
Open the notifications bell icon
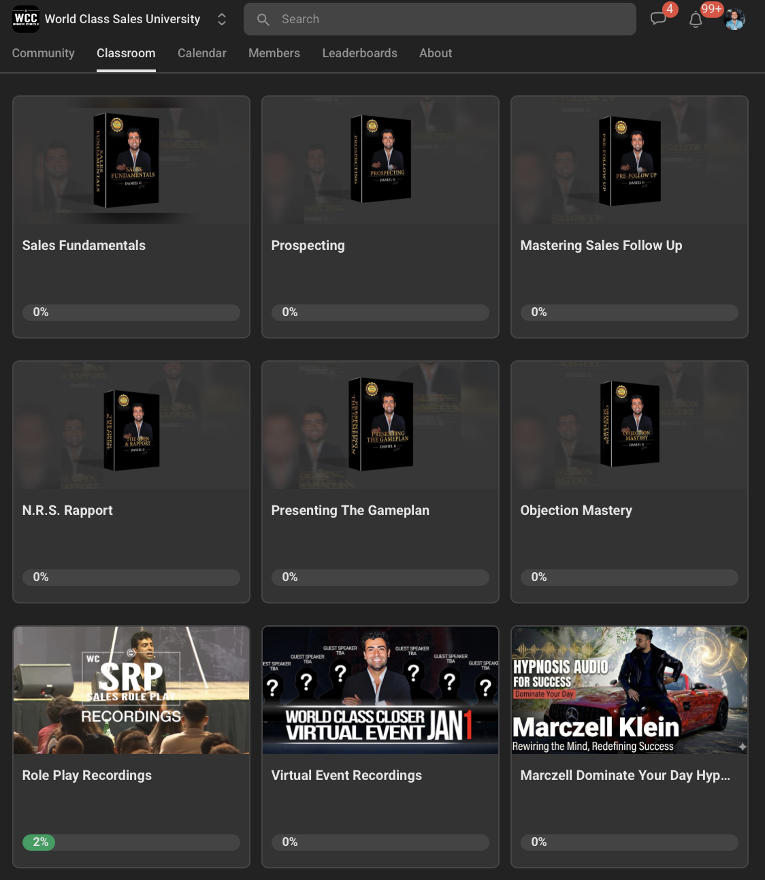[x=696, y=20]
